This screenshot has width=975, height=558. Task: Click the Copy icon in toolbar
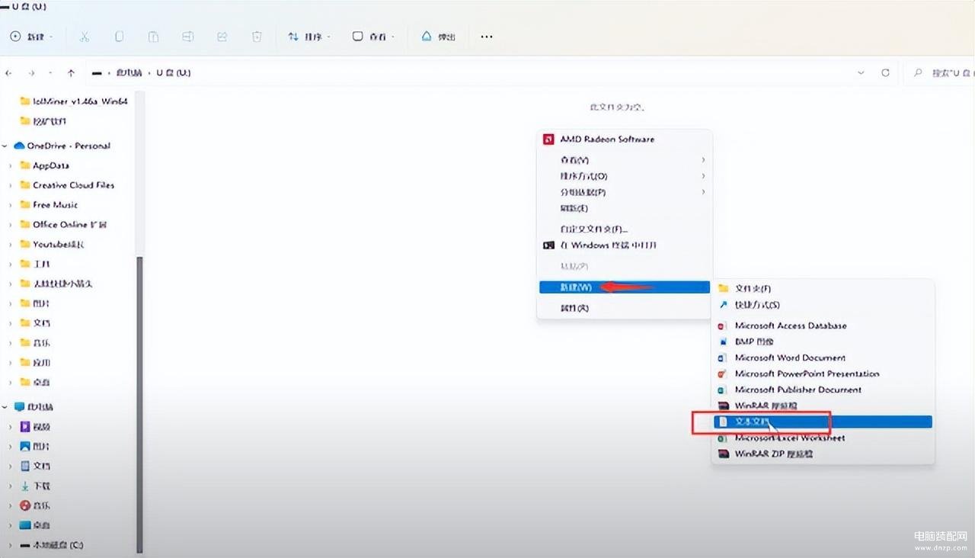tap(120, 37)
